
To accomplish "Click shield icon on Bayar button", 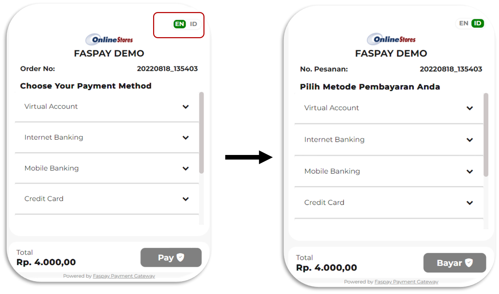I will 469,263.
